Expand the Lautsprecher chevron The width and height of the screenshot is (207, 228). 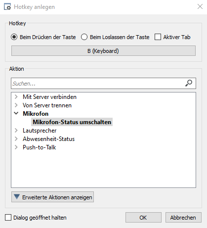16,130
